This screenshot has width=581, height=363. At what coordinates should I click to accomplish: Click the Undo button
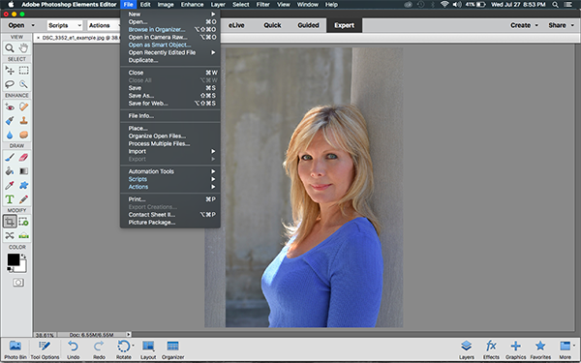pos(73,349)
